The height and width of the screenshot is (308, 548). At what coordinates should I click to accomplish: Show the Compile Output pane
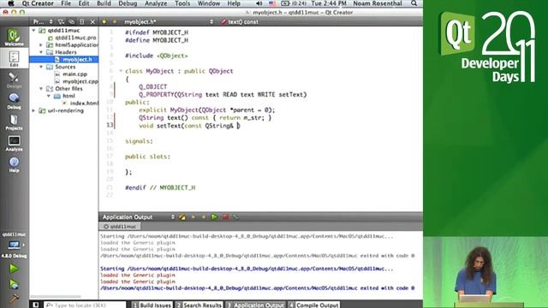tap(313, 305)
